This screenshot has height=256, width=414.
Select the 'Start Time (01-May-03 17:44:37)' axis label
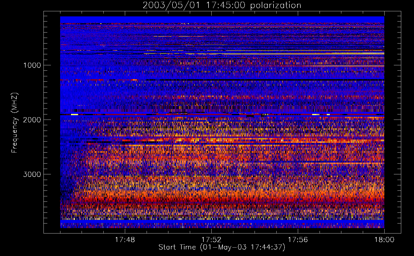point(222,247)
